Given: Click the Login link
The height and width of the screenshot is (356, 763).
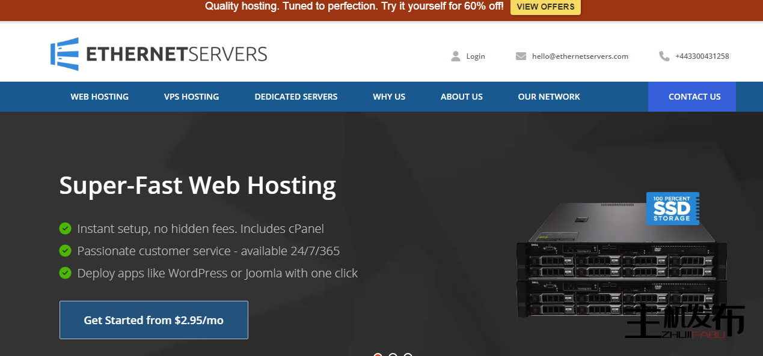Looking at the screenshot, I should click(476, 56).
